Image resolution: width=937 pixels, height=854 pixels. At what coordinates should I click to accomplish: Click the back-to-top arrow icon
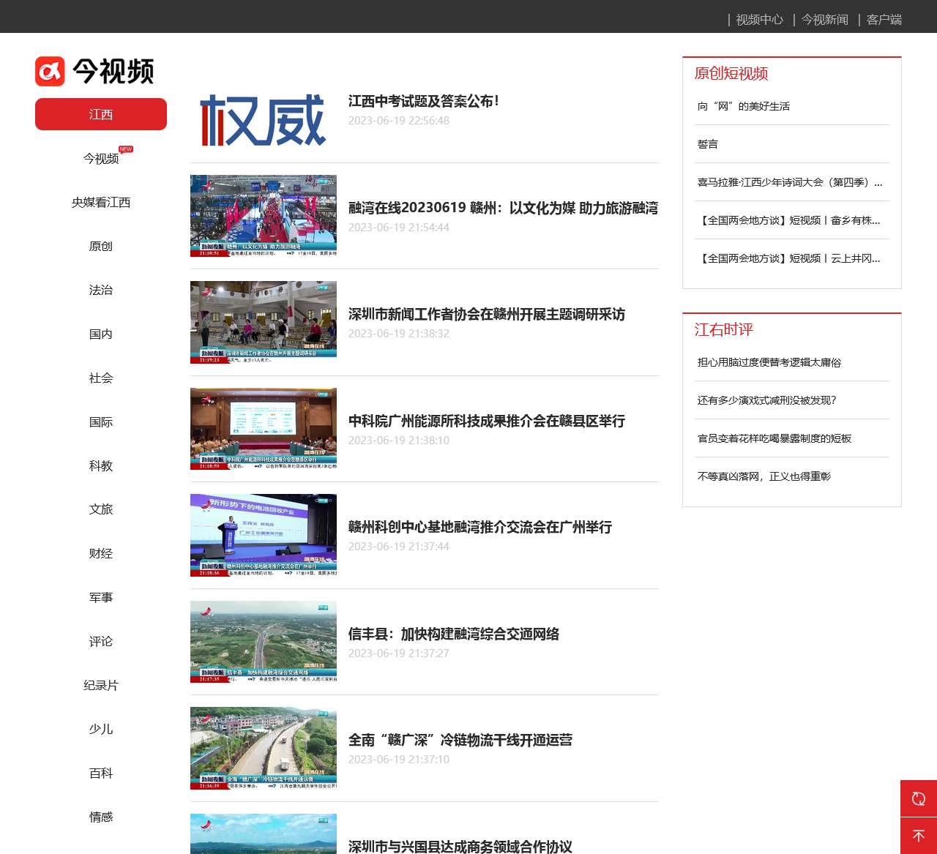[x=919, y=836]
